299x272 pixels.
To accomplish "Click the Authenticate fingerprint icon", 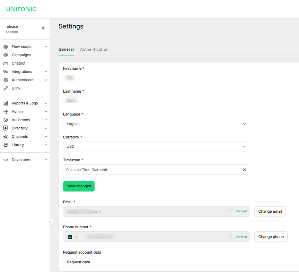I will [x=6, y=80].
